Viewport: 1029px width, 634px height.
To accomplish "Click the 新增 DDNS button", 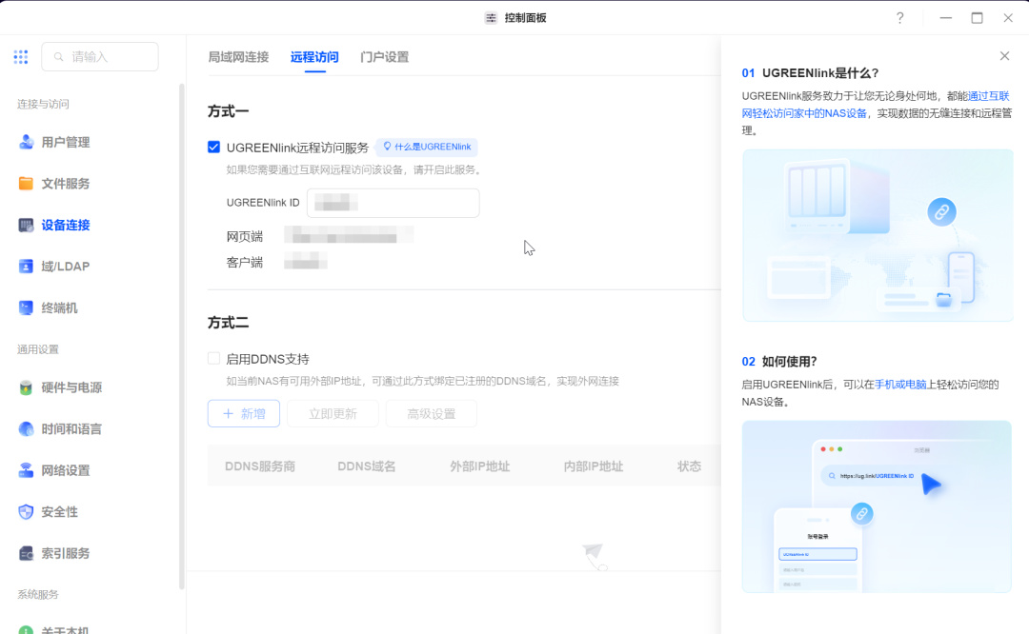I will point(244,414).
